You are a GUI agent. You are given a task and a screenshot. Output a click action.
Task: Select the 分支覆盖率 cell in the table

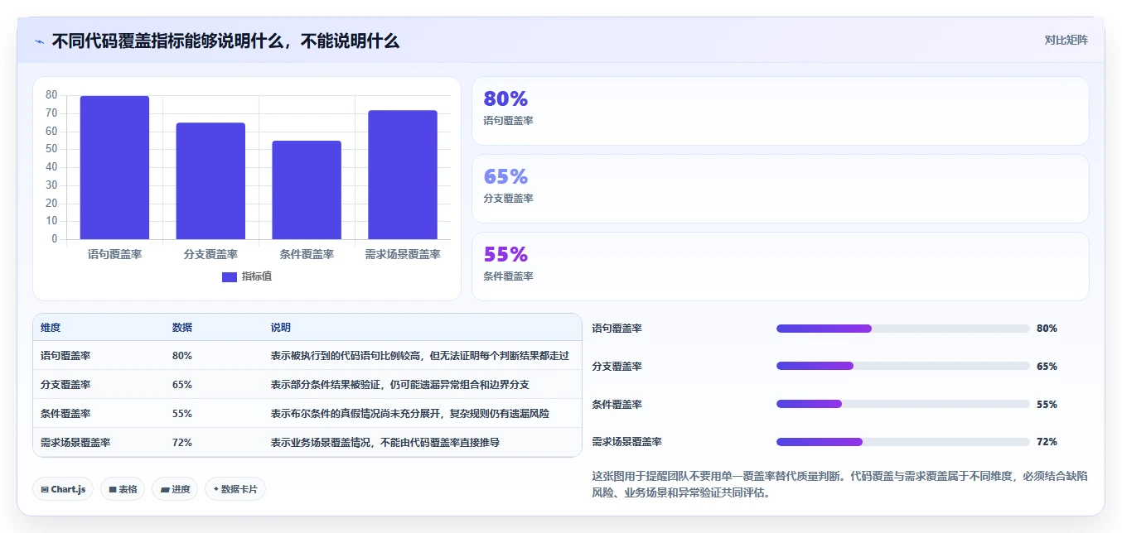point(65,385)
